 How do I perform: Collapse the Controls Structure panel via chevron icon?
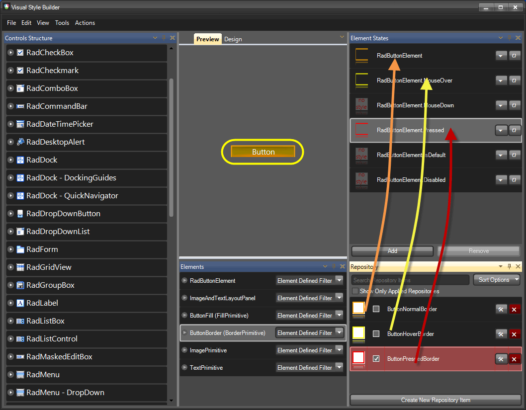[x=155, y=38]
